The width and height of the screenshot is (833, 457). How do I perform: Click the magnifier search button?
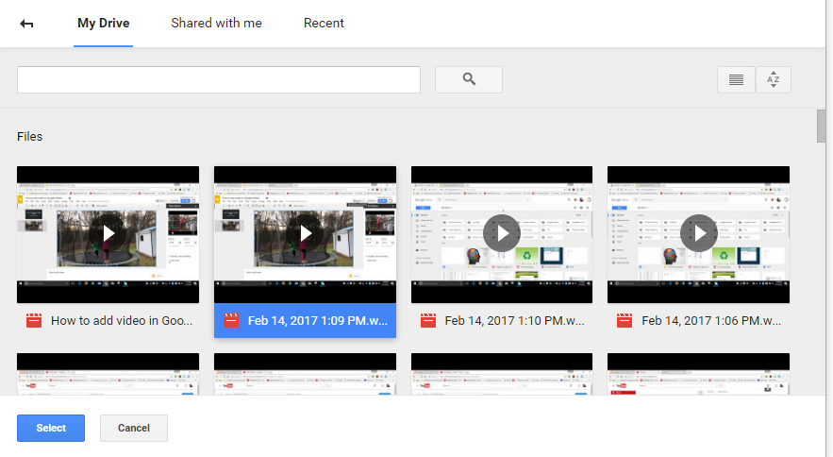[x=469, y=80]
